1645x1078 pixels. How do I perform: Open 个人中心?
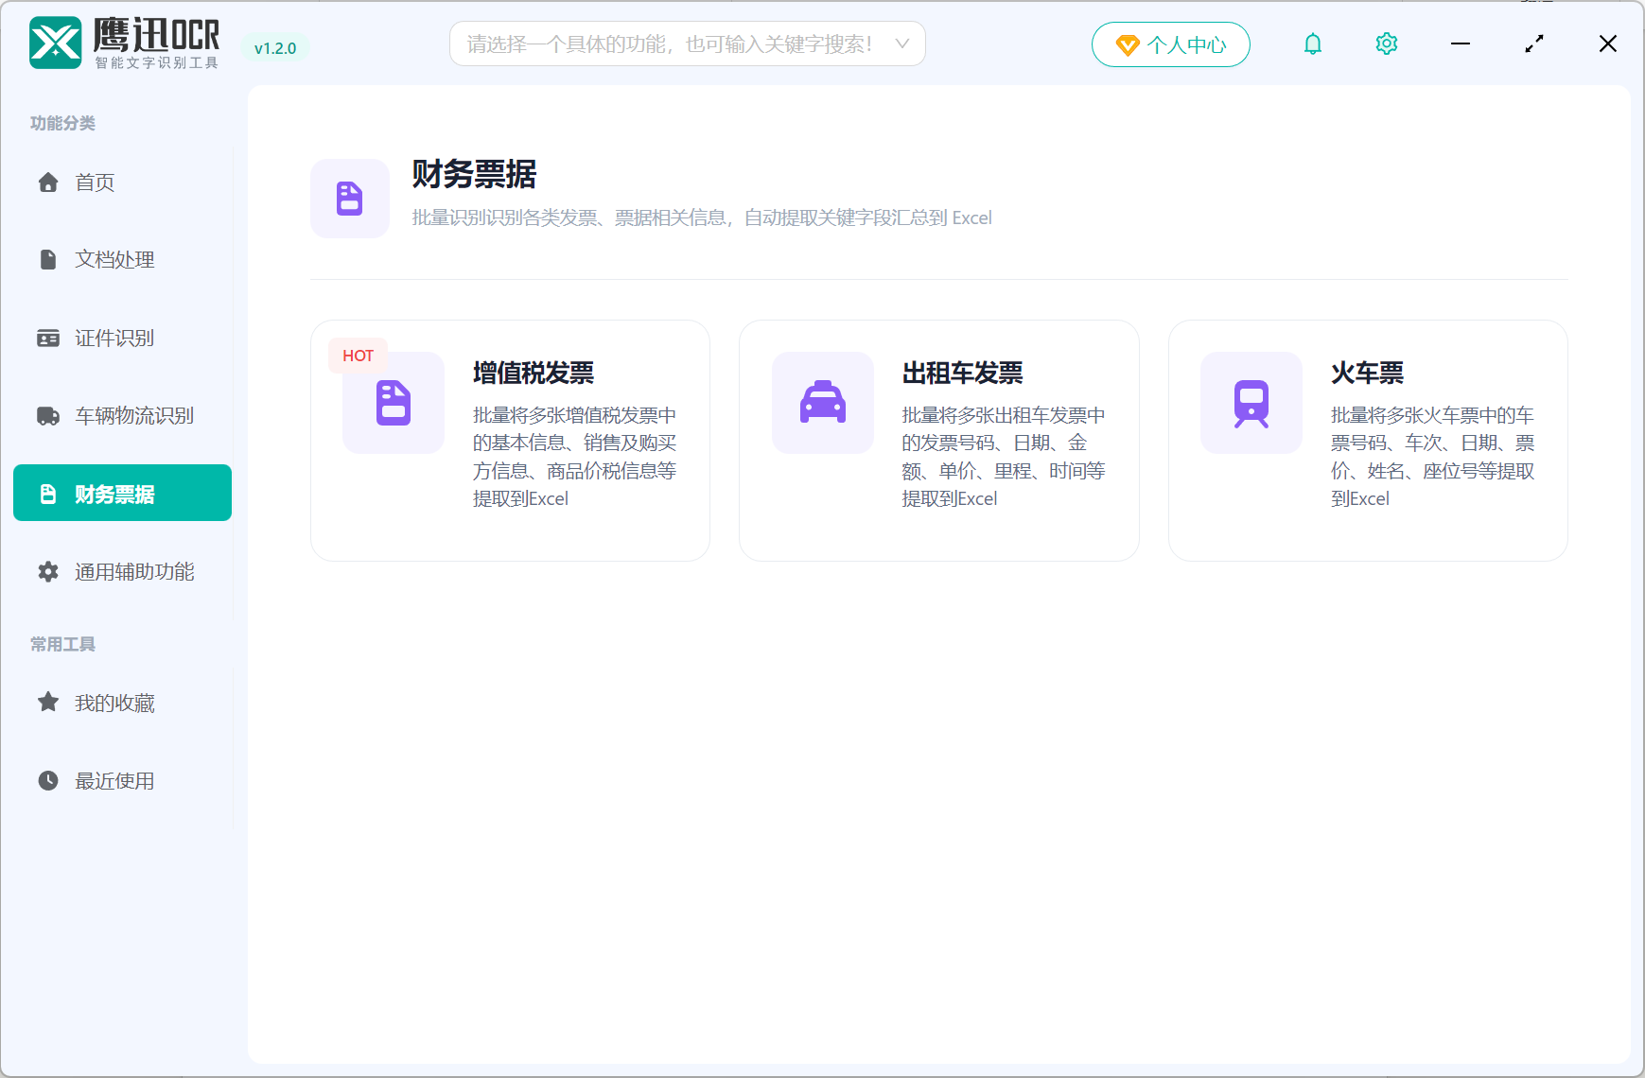pos(1171,43)
